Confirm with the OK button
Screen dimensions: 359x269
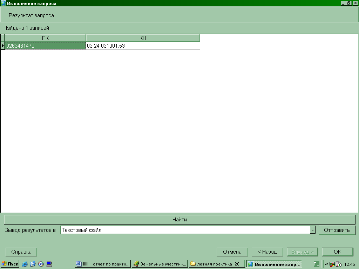tap(338, 252)
